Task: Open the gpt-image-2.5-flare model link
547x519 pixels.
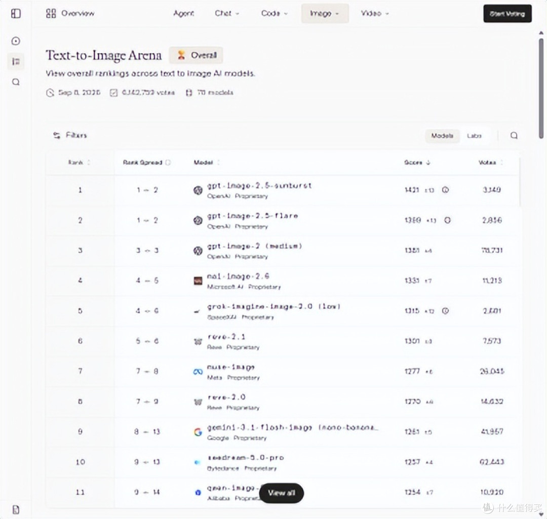Action: (x=253, y=216)
